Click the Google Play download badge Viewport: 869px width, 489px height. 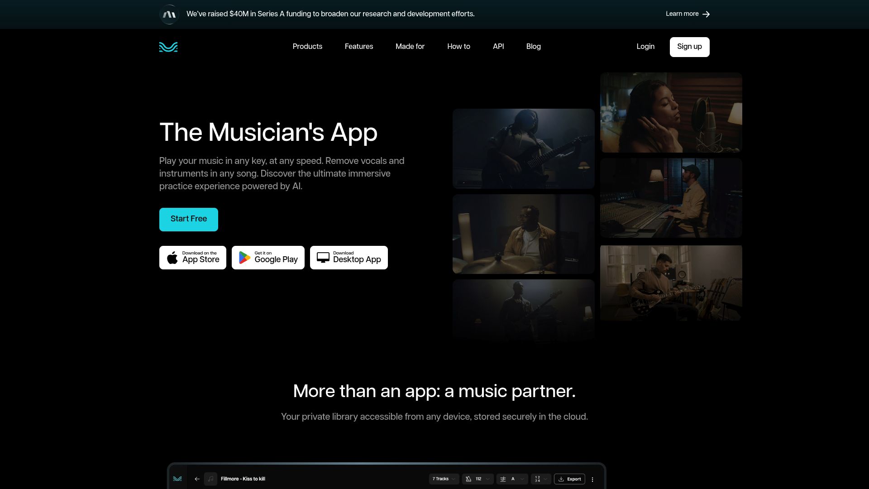tap(268, 257)
